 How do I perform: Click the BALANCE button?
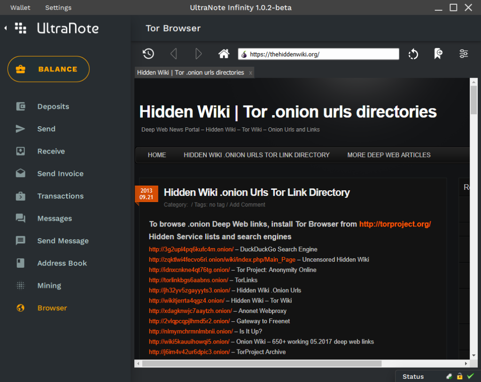tap(48, 69)
